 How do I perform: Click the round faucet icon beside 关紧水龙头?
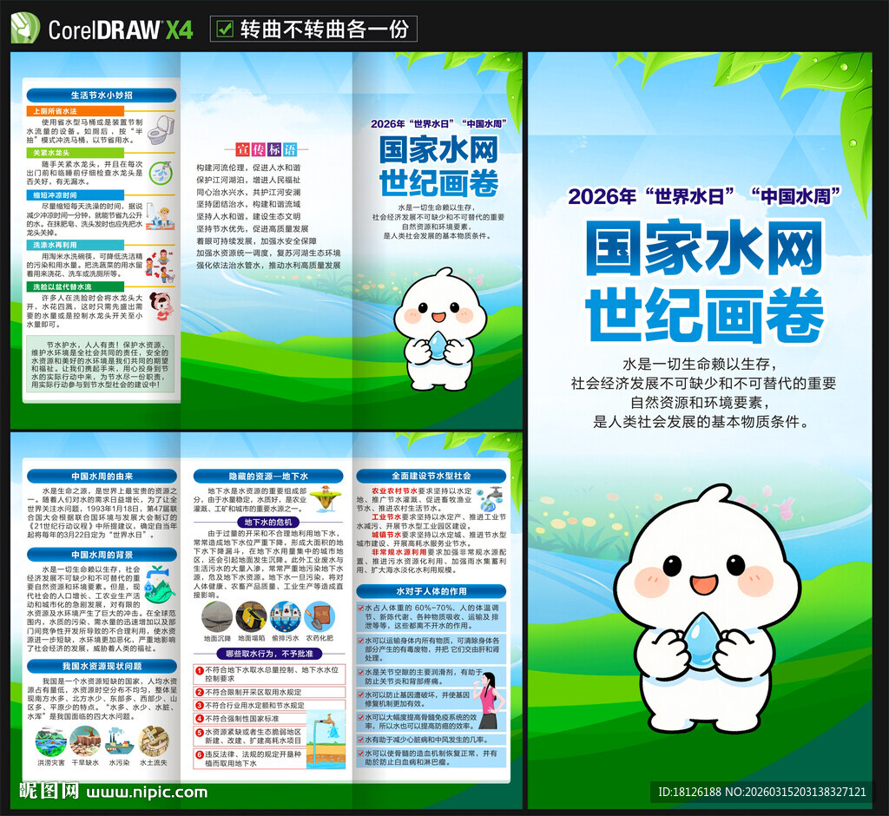point(161,172)
